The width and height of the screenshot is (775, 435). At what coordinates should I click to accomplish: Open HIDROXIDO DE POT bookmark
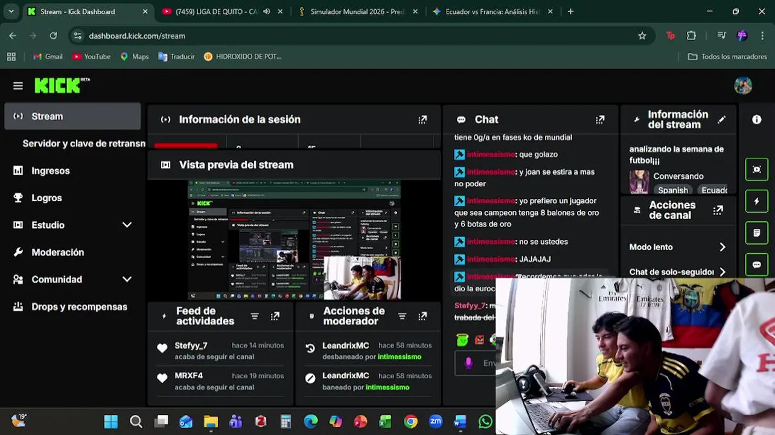coord(243,56)
